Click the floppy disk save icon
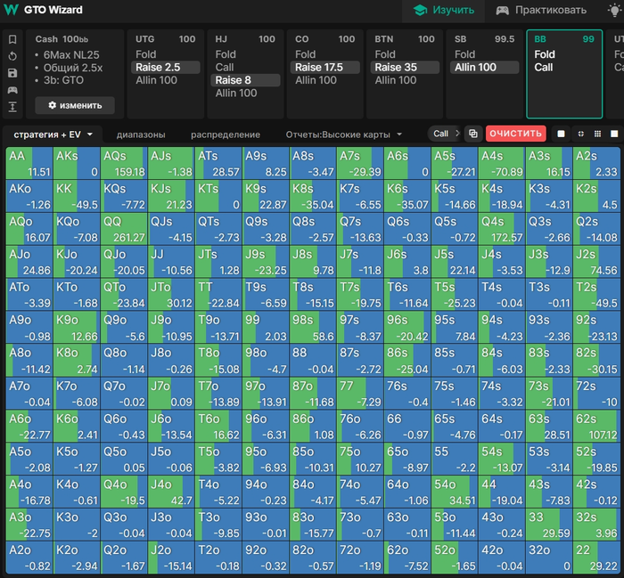 coord(12,73)
